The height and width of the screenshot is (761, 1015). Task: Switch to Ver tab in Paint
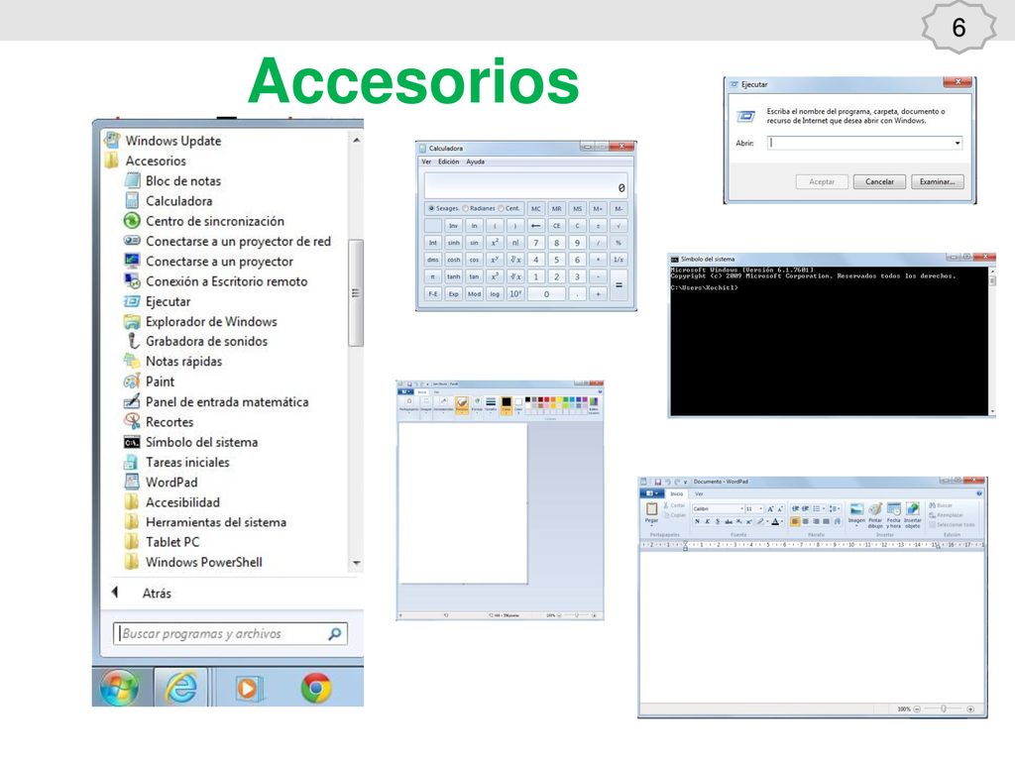(x=436, y=392)
